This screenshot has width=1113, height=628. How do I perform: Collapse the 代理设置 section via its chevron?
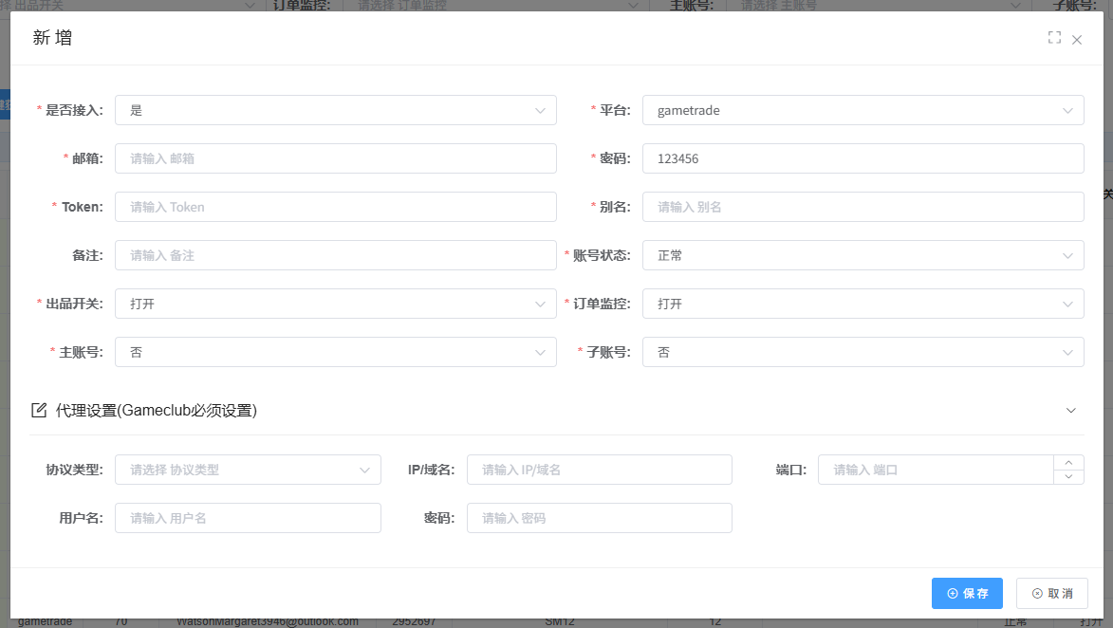coord(1070,410)
